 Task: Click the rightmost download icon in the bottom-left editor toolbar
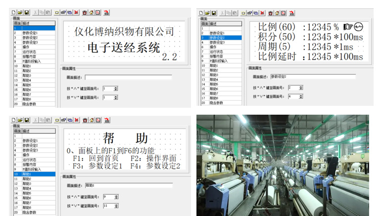pyautogui.click(x=107, y=120)
